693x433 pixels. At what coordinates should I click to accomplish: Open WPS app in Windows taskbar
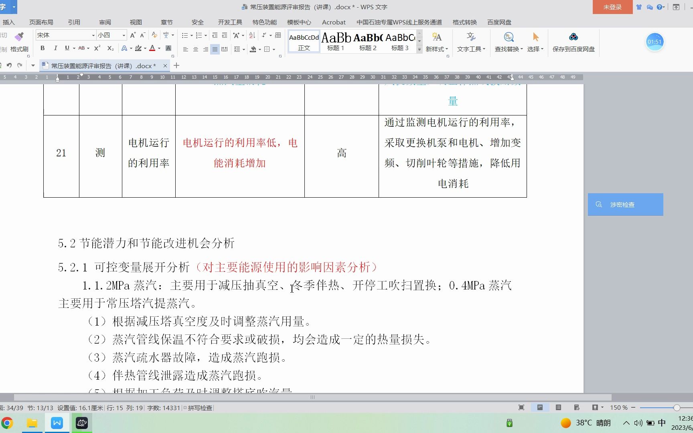point(57,423)
